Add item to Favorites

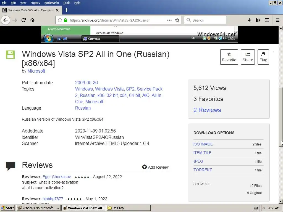coord(229,57)
